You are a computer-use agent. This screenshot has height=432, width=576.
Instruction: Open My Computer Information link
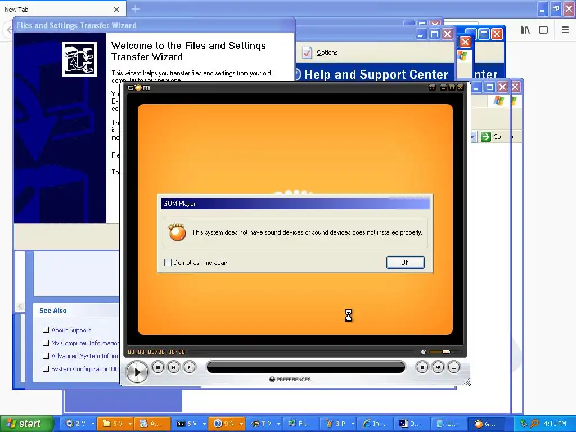pyautogui.click(x=85, y=343)
